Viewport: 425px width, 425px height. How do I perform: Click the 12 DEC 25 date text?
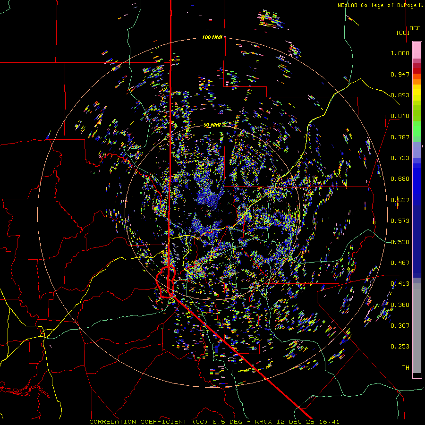click(x=295, y=422)
